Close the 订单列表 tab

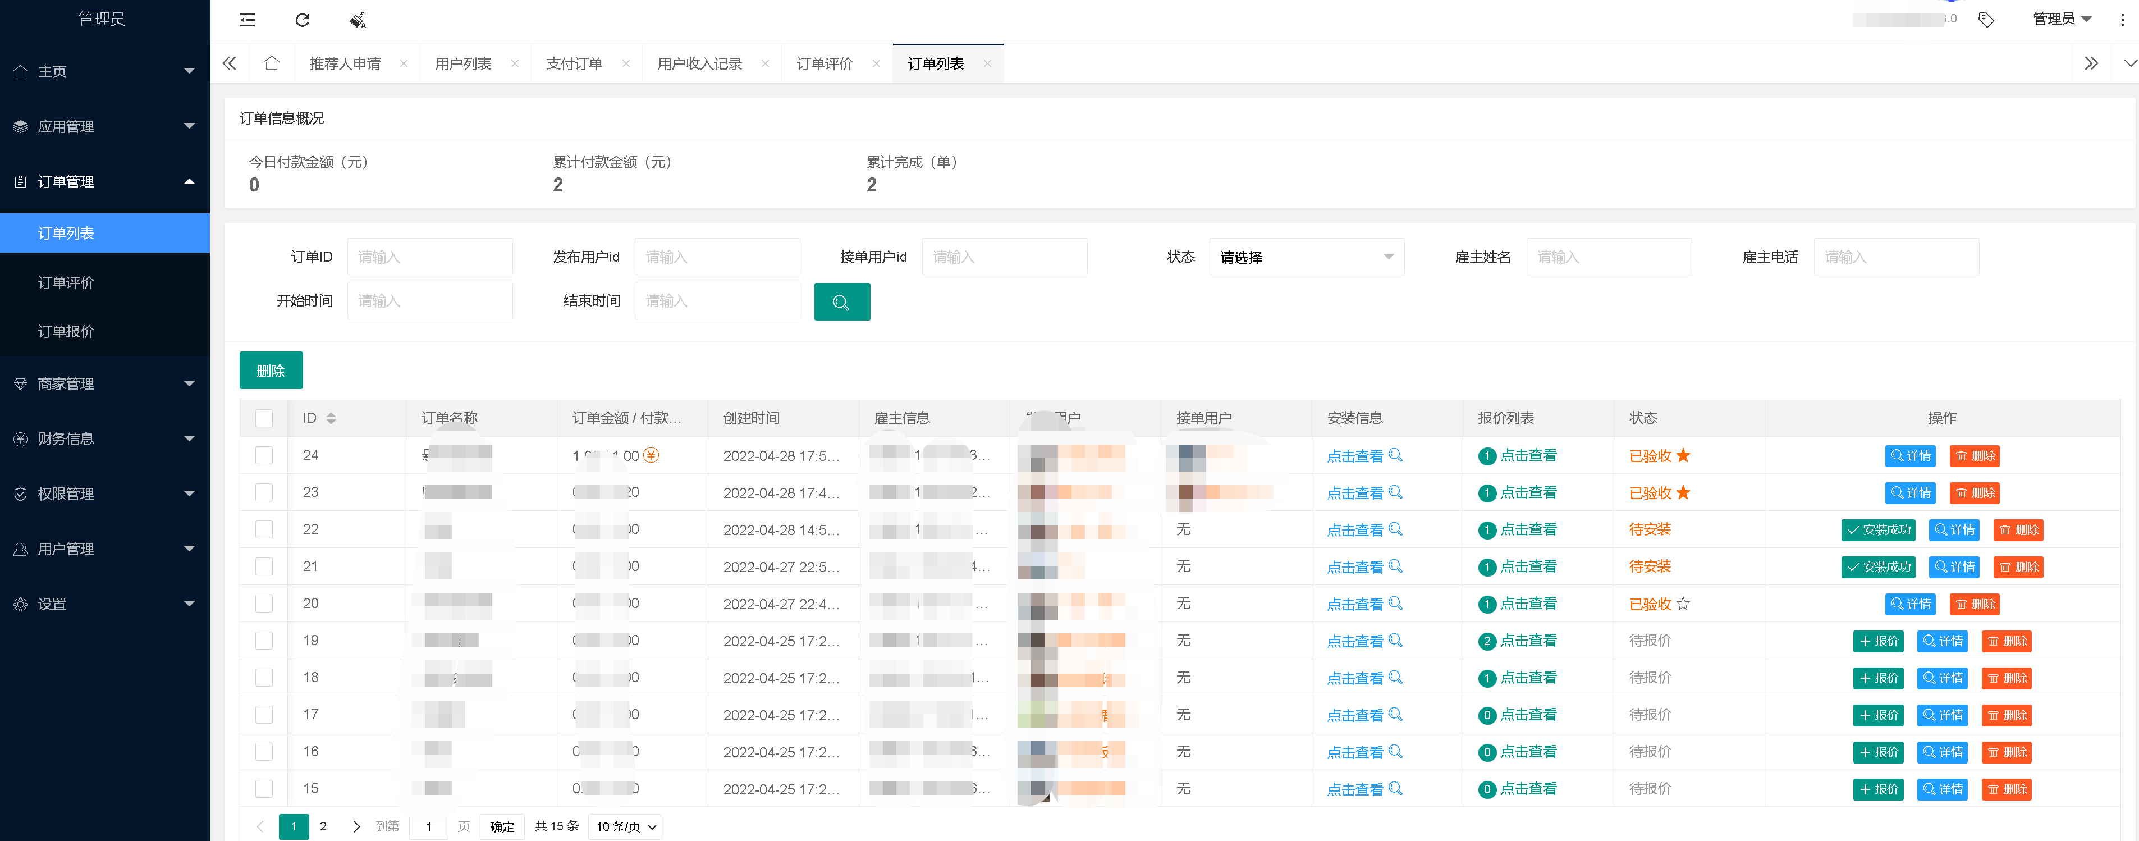coord(987,64)
